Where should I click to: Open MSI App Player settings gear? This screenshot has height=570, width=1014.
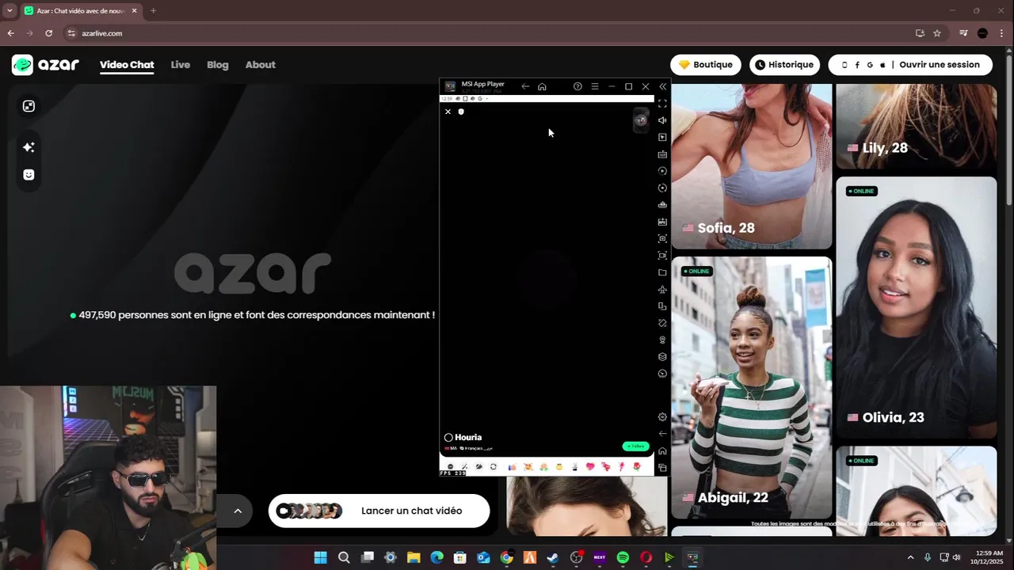(x=662, y=417)
